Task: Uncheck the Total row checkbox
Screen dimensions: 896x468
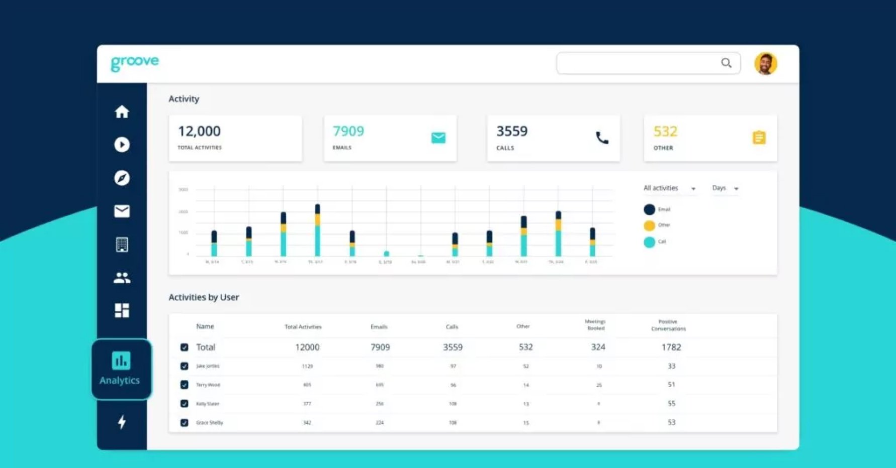Action: 185,347
